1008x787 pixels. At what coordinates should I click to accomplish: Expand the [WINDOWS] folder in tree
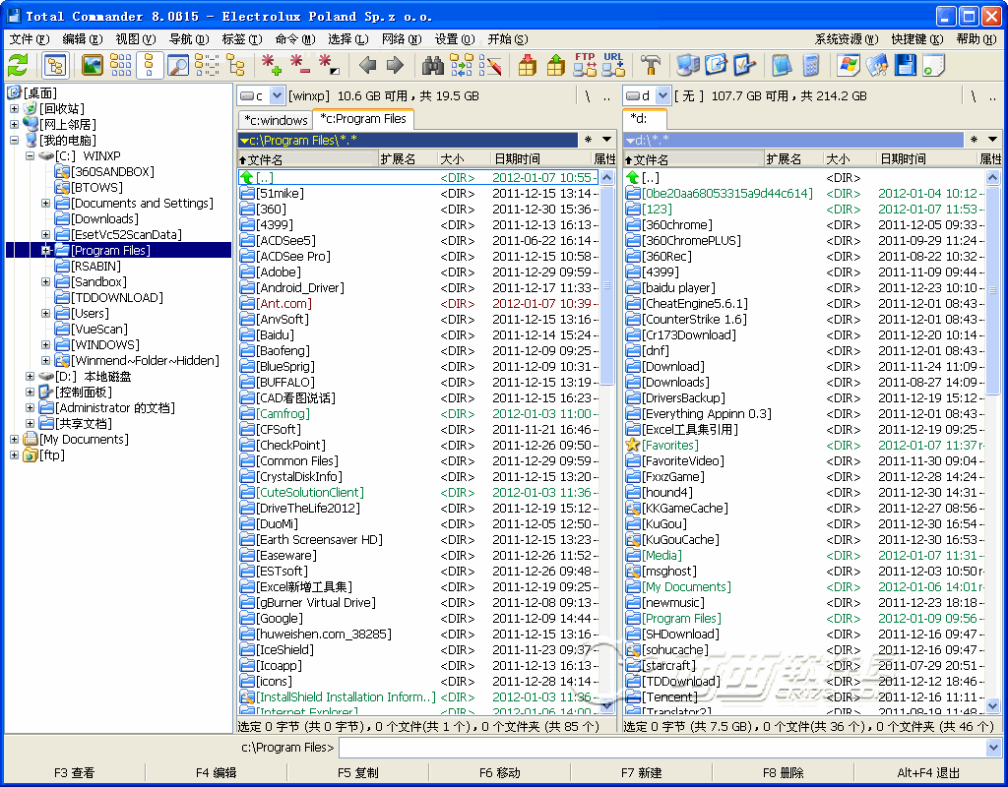46,345
